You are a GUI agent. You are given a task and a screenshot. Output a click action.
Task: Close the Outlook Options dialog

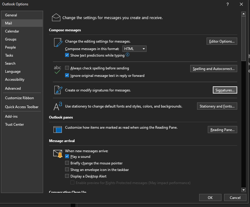coord(241,4)
